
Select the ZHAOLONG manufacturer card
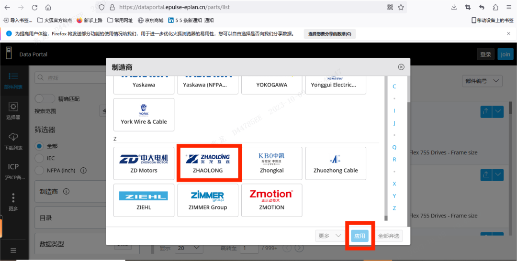pyautogui.click(x=208, y=163)
